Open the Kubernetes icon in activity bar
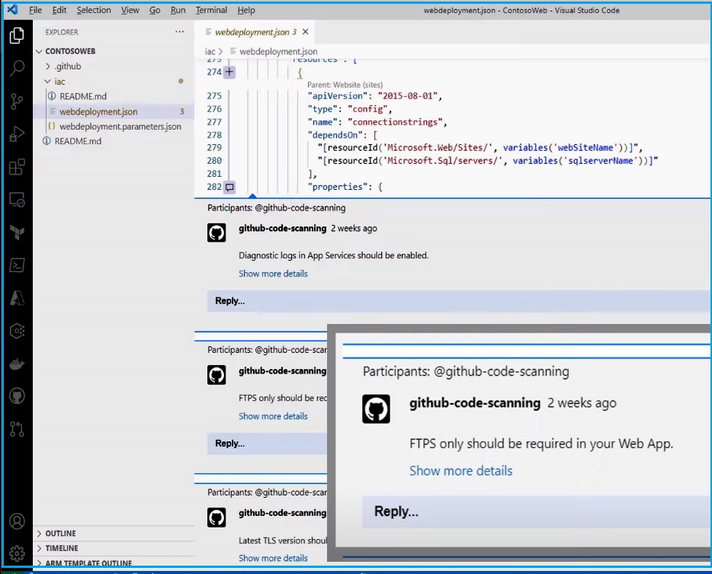Screen dimensions: 712x574 pos(17,331)
